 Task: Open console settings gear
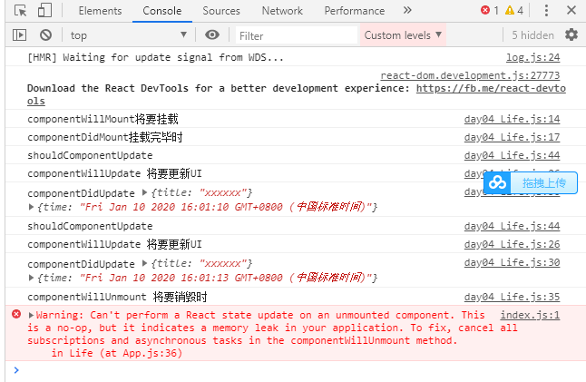[x=571, y=34]
